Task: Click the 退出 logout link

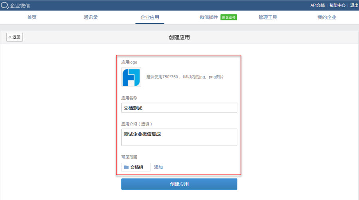Action: (x=354, y=5)
